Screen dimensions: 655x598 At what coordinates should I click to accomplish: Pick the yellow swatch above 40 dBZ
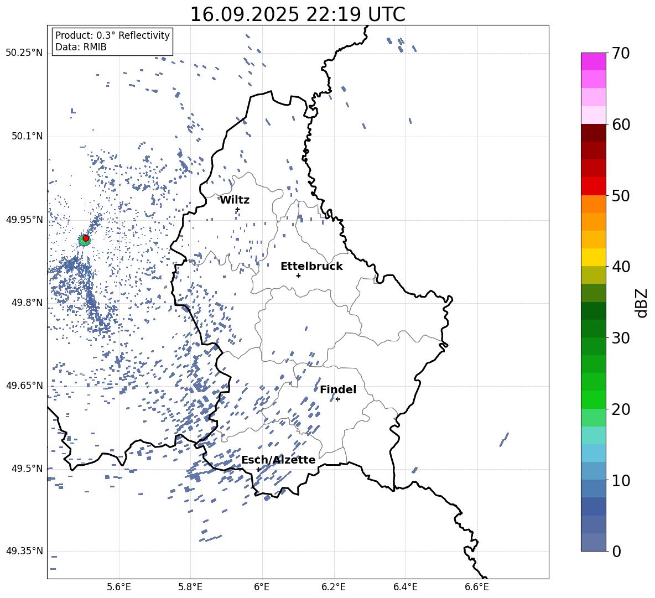594,257
